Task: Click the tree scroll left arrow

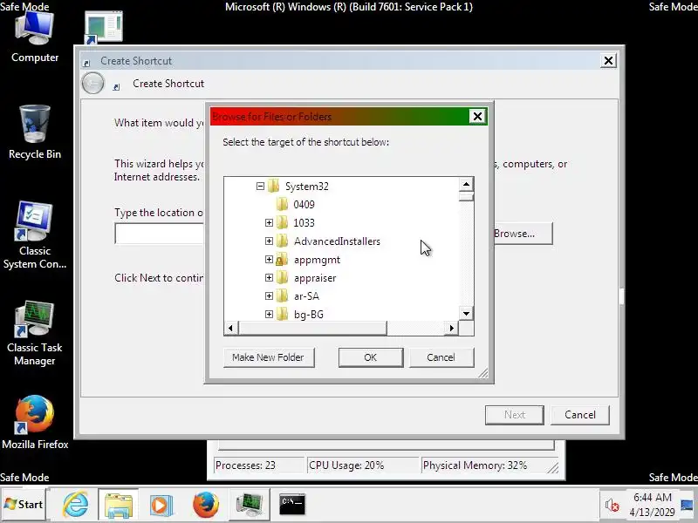Action: click(230, 329)
